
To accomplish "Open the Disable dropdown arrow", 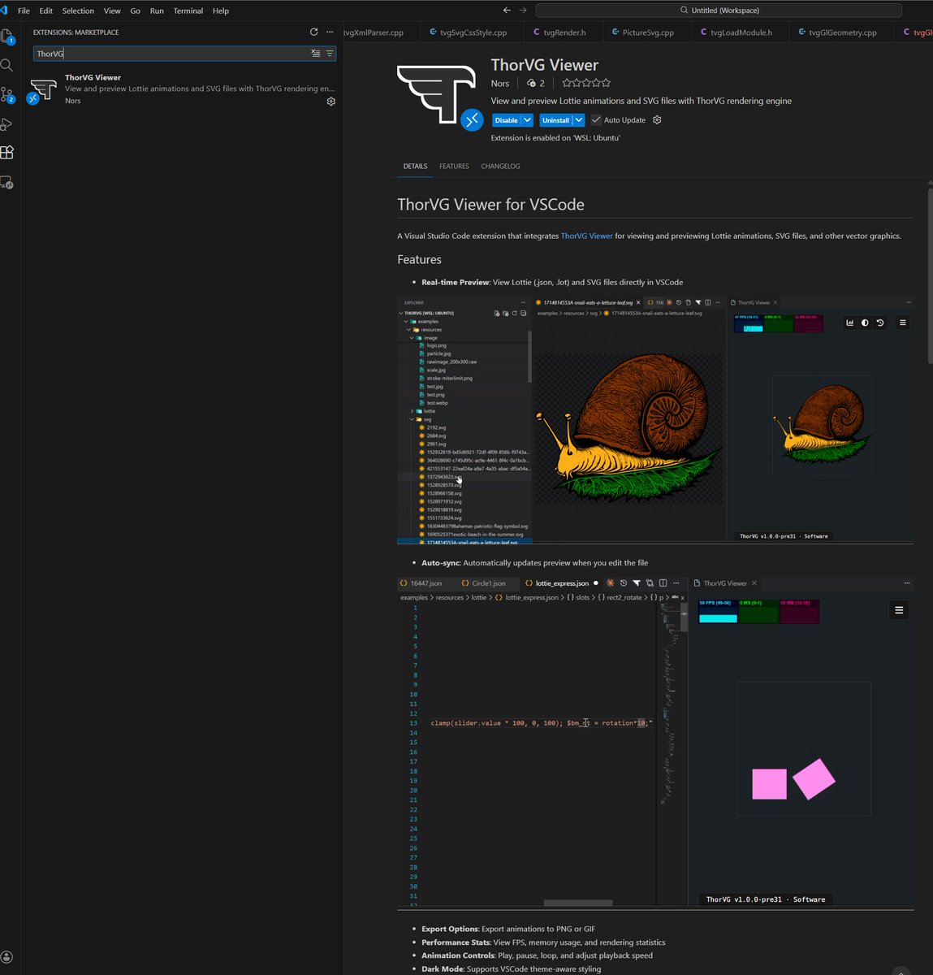I will (529, 119).
